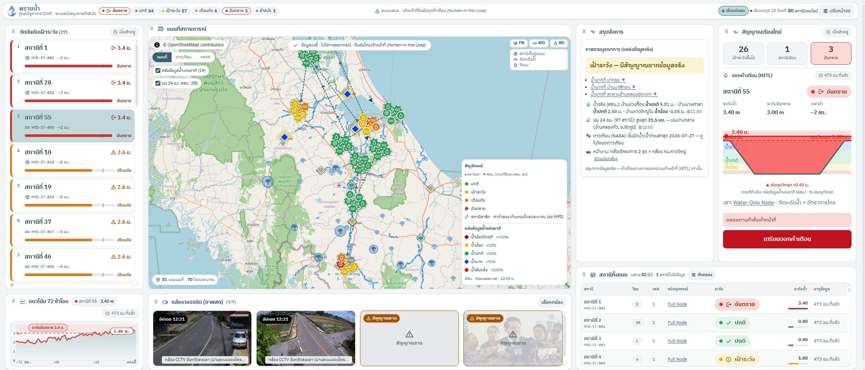This screenshot has height=370, width=865.
Task: Filter by เฝ้าระวัง 17 status chip
Action: 174,11
